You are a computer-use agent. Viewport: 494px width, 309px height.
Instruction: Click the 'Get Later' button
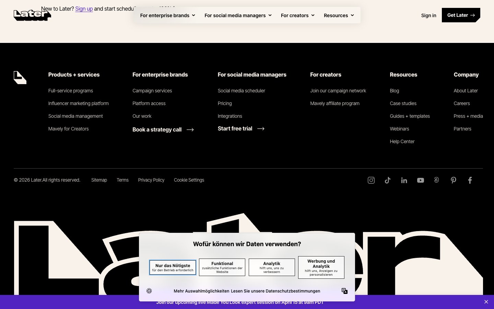point(460,15)
